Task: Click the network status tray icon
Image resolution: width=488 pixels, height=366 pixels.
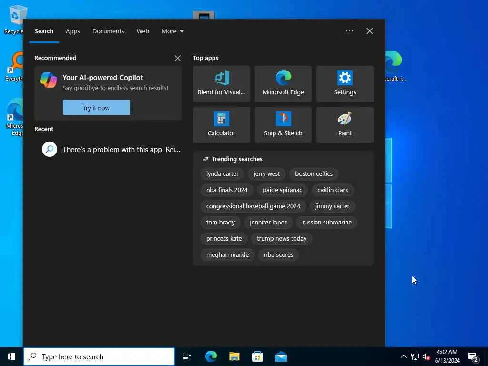Action: pos(415,356)
